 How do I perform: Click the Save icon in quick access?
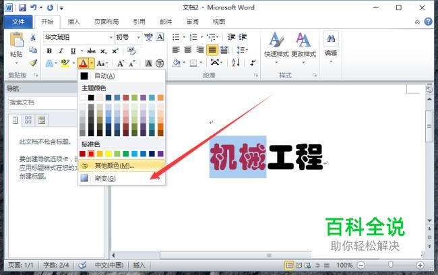[22, 7]
